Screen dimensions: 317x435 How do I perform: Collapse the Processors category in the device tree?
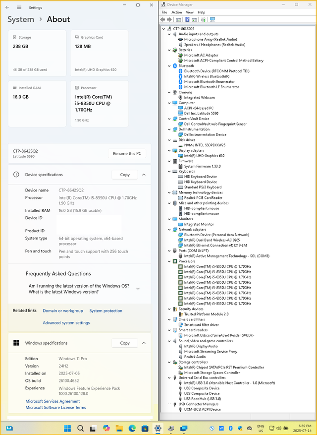[x=170, y=261]
